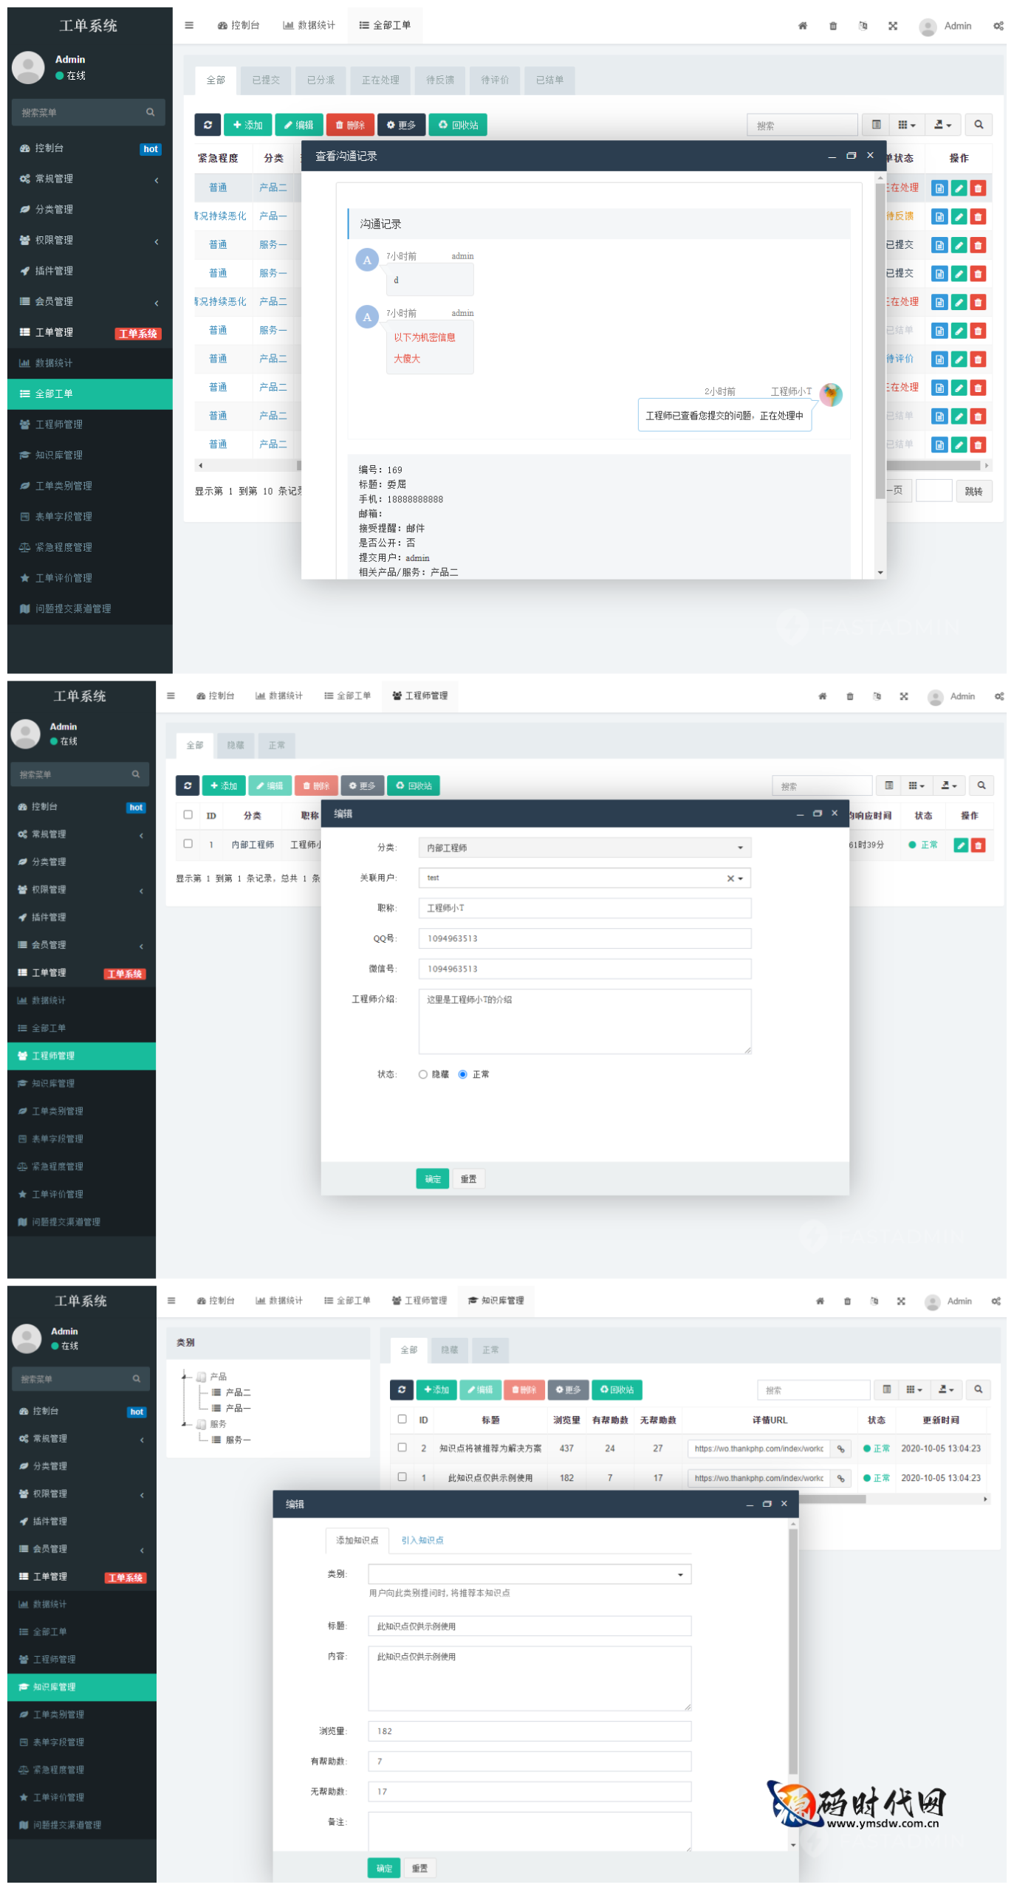Click the red delete icon in the 待反馈 ticket row
Image resolution: width=1014 pixels, height=1890 pixels.
coord(977,217)
